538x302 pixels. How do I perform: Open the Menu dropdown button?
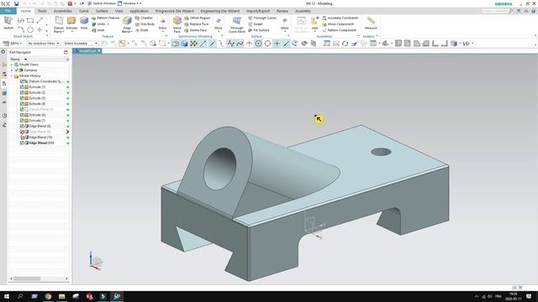coord(13,44)
